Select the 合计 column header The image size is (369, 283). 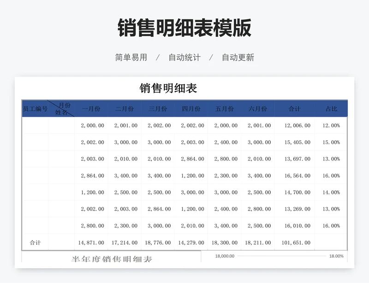[294, 108]
